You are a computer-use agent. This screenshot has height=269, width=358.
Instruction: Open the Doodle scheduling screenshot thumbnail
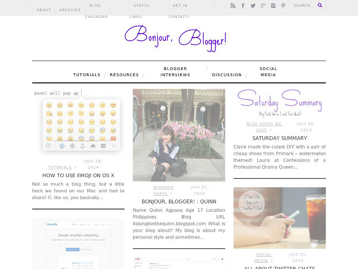(78, 244)
